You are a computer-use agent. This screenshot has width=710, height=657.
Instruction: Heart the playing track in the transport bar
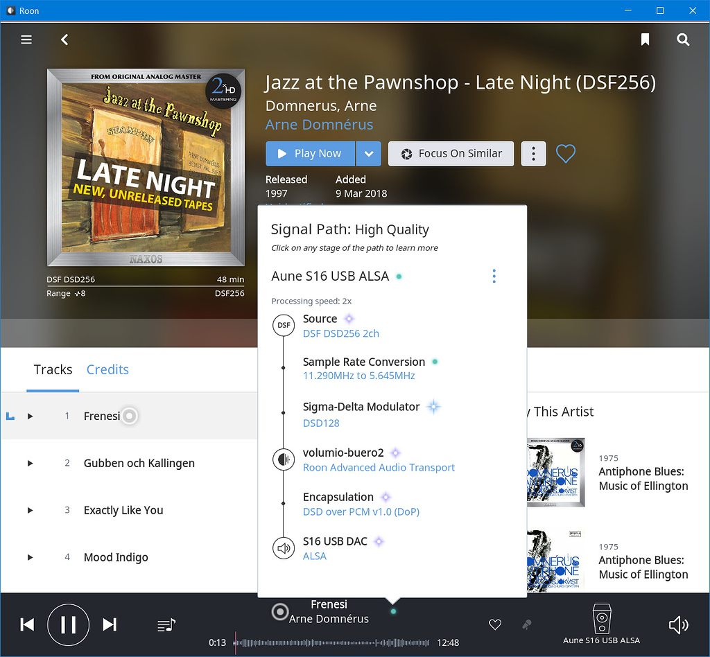(495, 624)
